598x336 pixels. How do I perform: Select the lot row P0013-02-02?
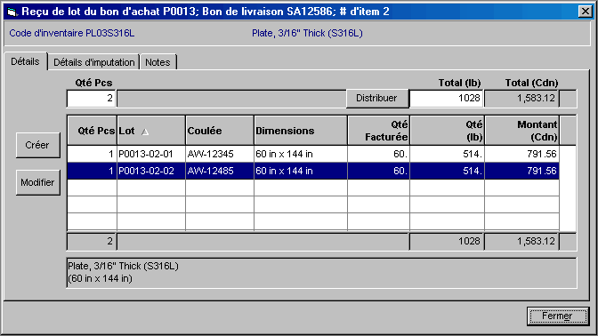313,171
